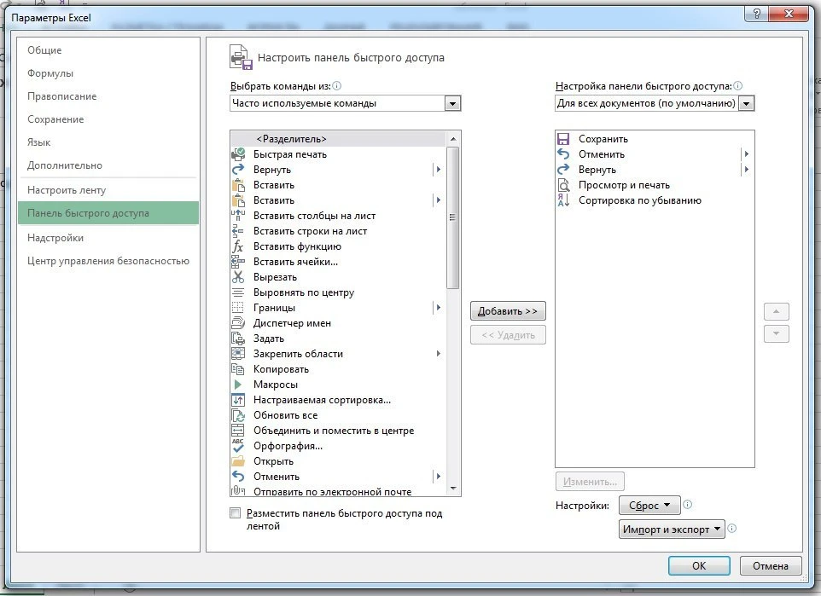Click Просмотр и печать icon in right list
The width and height of the screenshot is (821, 596).
tap(563, 185)
